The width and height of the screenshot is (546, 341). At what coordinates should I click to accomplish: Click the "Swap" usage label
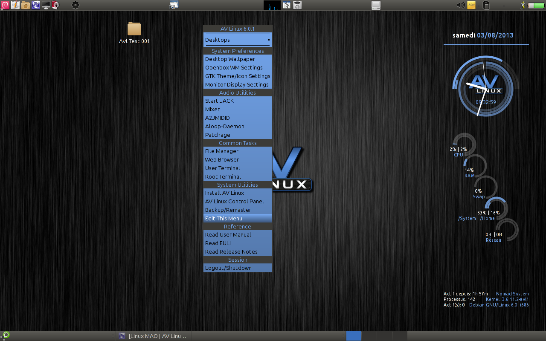(479, 197)
